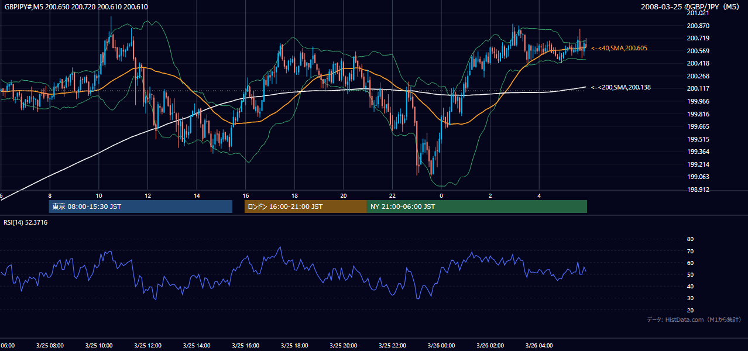
Task: Click the 201.021 top price label
Action: pyautogui.click(x=698, y=13)
